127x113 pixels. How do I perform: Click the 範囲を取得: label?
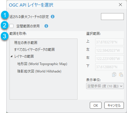click(x=18, y=34)
